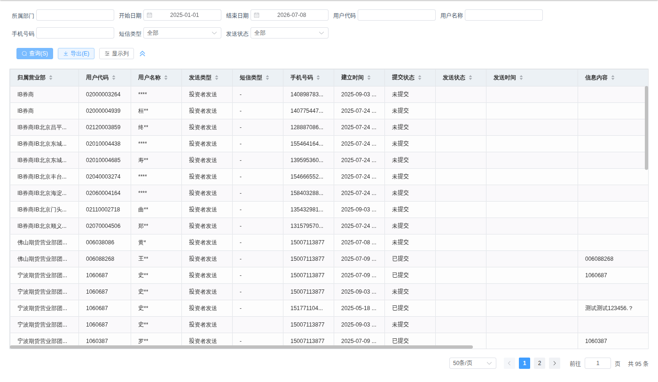This screenshot has height=382, width=658.
Task: Sort by 归属营业部 column sort icon
Action: 51,78
